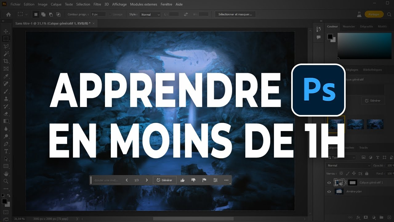Hide the Calque génératif 1 layer
394x222 pixels.
(x=329, y=183)
